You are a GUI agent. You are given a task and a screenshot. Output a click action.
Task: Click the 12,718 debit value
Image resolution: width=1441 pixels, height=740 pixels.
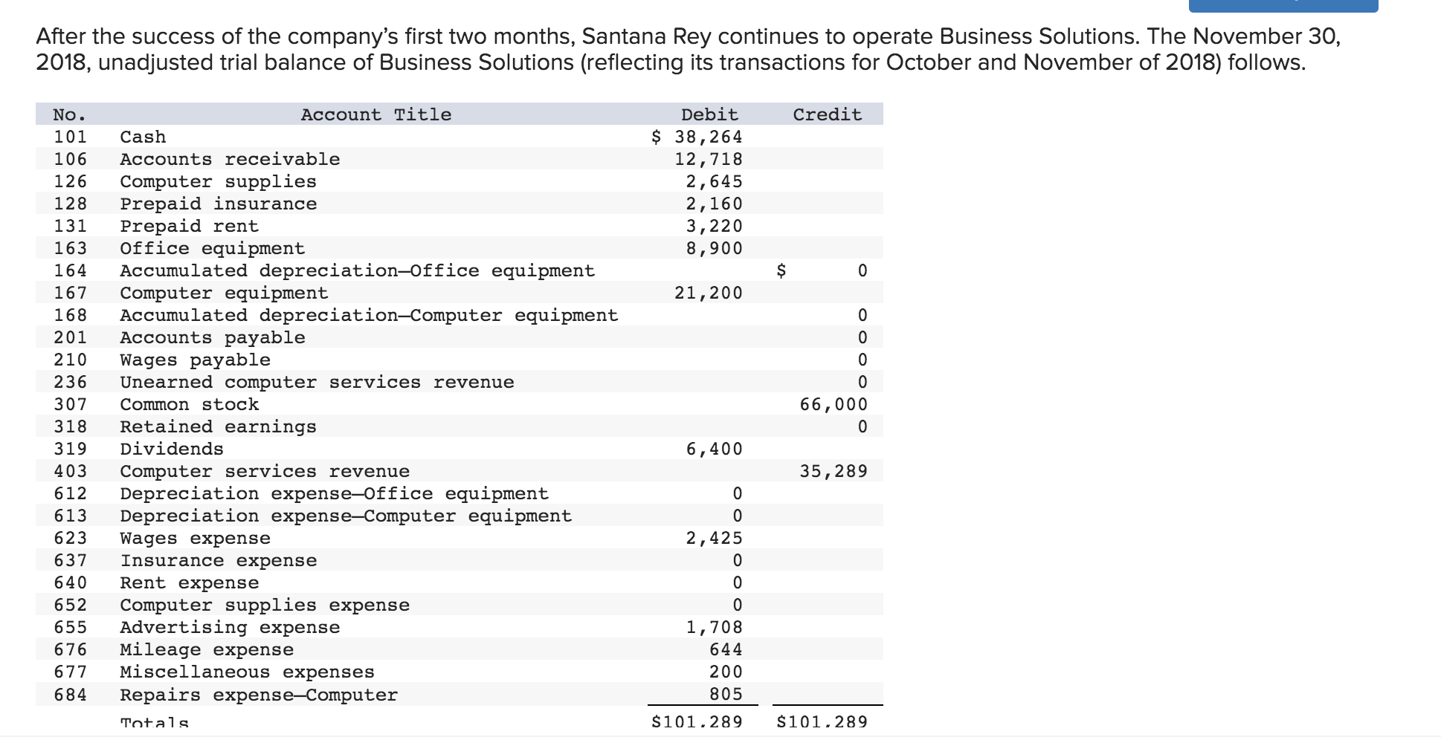(709, 159)
